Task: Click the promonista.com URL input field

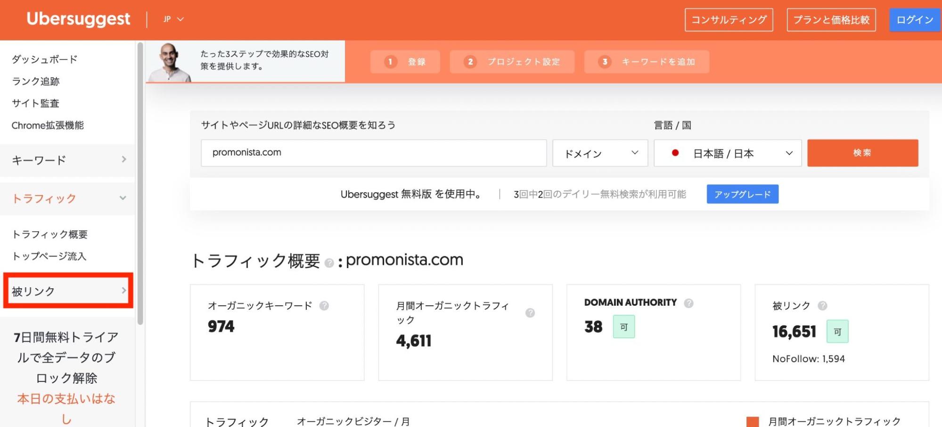Action: [374, 153]
